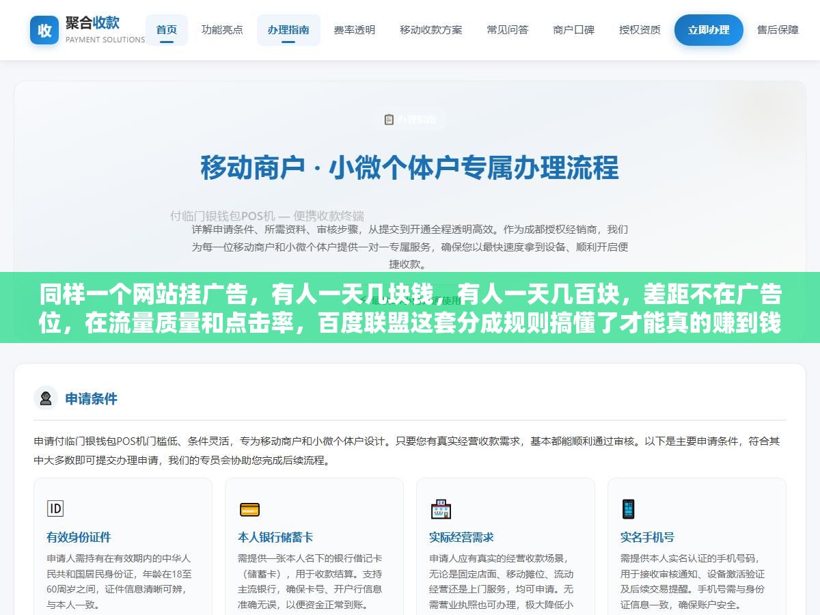Open the 常见问答 menu item
The width and height of the screenshot is (820, 615).
tap(508, 30)
